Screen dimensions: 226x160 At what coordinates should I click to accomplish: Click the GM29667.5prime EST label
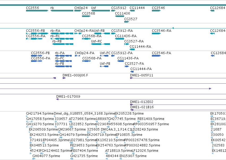click(x=72, y=129)
